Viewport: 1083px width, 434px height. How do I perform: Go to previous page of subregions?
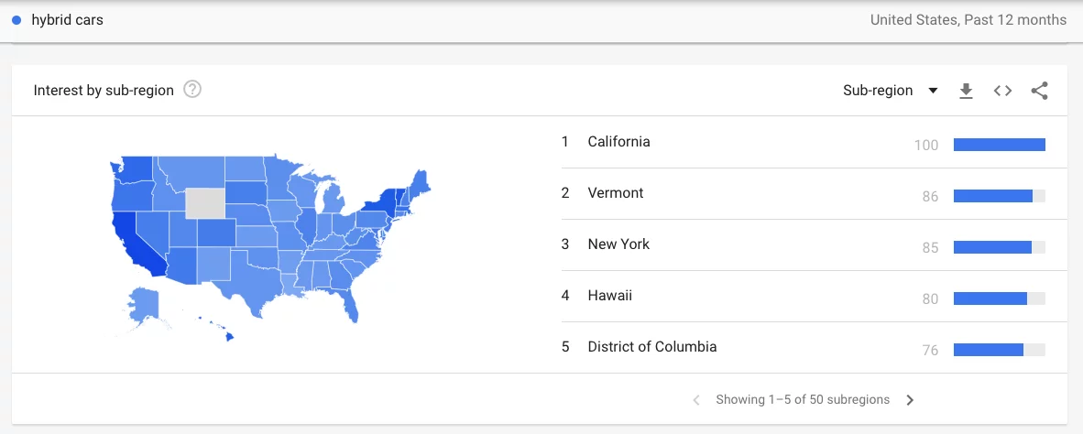tap(696, 400)
